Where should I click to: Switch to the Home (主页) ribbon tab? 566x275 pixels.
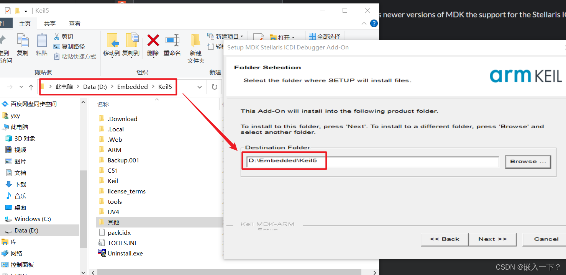coord(25,23)
